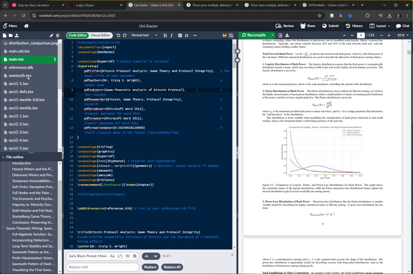Sync PDF location to code with the left arrow
This screenshot has height=274, width=413.
tap(237, 60)
